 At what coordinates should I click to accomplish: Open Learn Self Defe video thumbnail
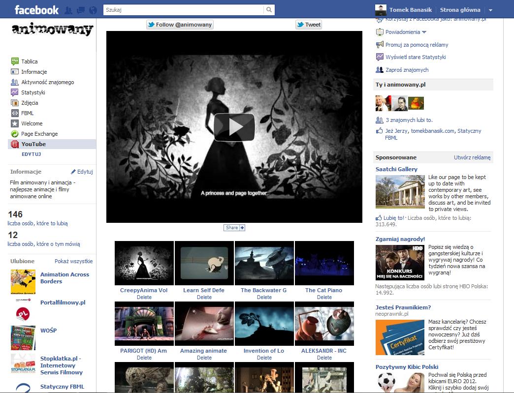pos(204,263)
